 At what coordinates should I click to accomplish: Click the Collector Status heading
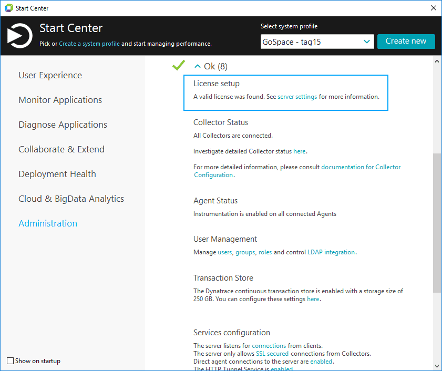point(220,122)
